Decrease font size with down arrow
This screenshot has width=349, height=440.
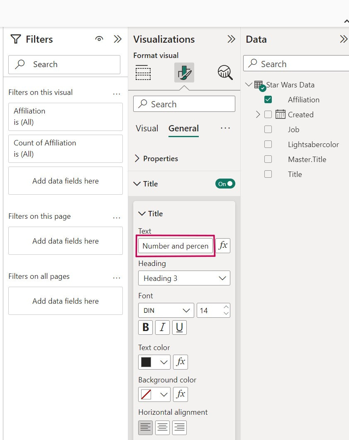point(226,314)
